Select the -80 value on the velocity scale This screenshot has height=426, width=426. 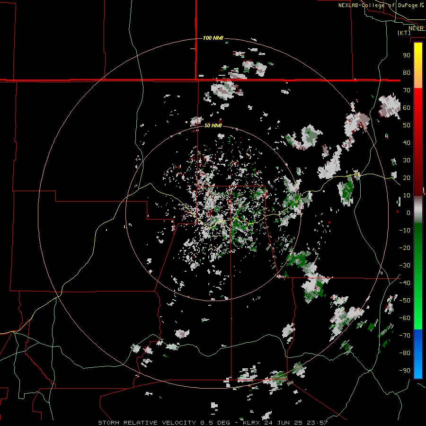(405, 353)
